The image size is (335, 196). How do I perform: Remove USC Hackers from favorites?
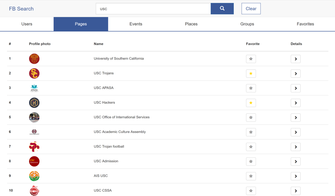click(x=251, y=103)
